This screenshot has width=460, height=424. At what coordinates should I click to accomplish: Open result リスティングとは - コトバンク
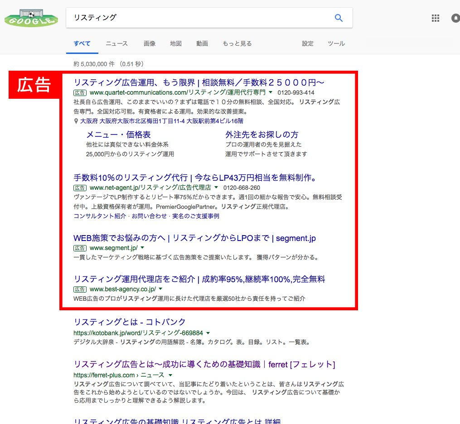coord(129,322)
